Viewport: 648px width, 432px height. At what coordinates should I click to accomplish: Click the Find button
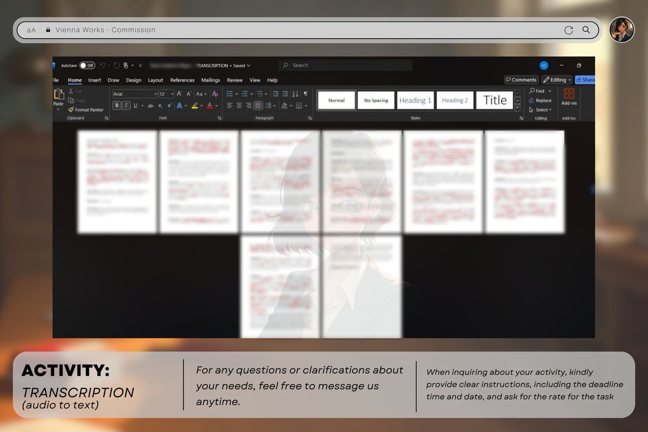[x=537, y=91]
